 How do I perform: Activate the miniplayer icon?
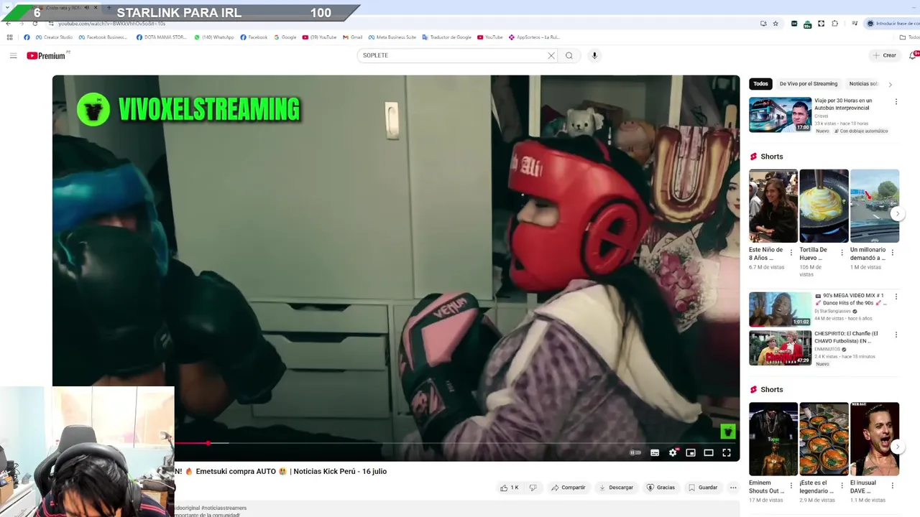click(x=691, y=452)
